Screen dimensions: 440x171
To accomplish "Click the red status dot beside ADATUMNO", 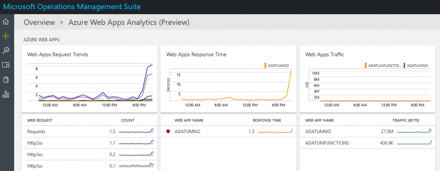I will tap(168, 131).
